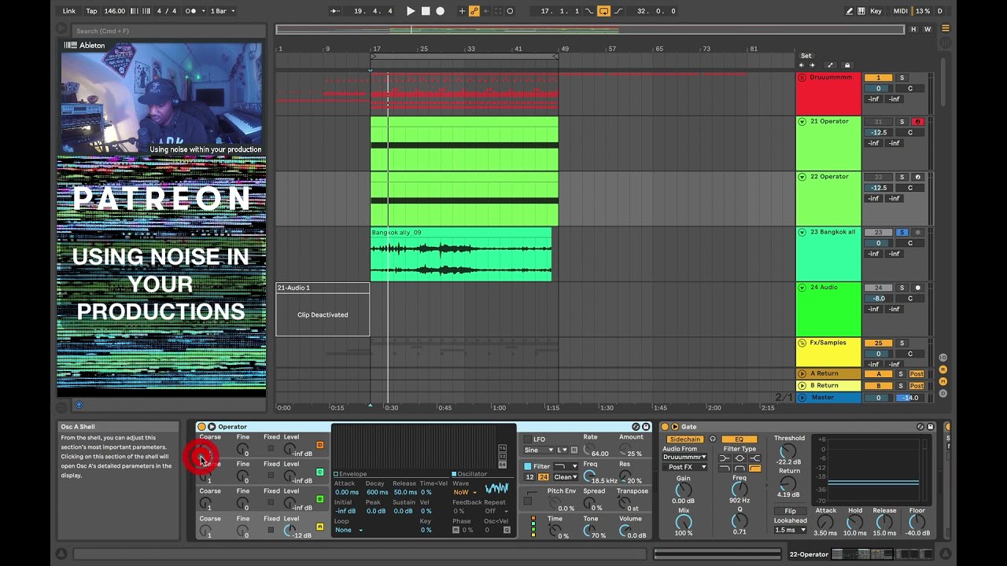Screen dimensions: 1007x566
Task: Click the tempo field showing 146.00
Action: pyautogui.click(x=115, y=11)
